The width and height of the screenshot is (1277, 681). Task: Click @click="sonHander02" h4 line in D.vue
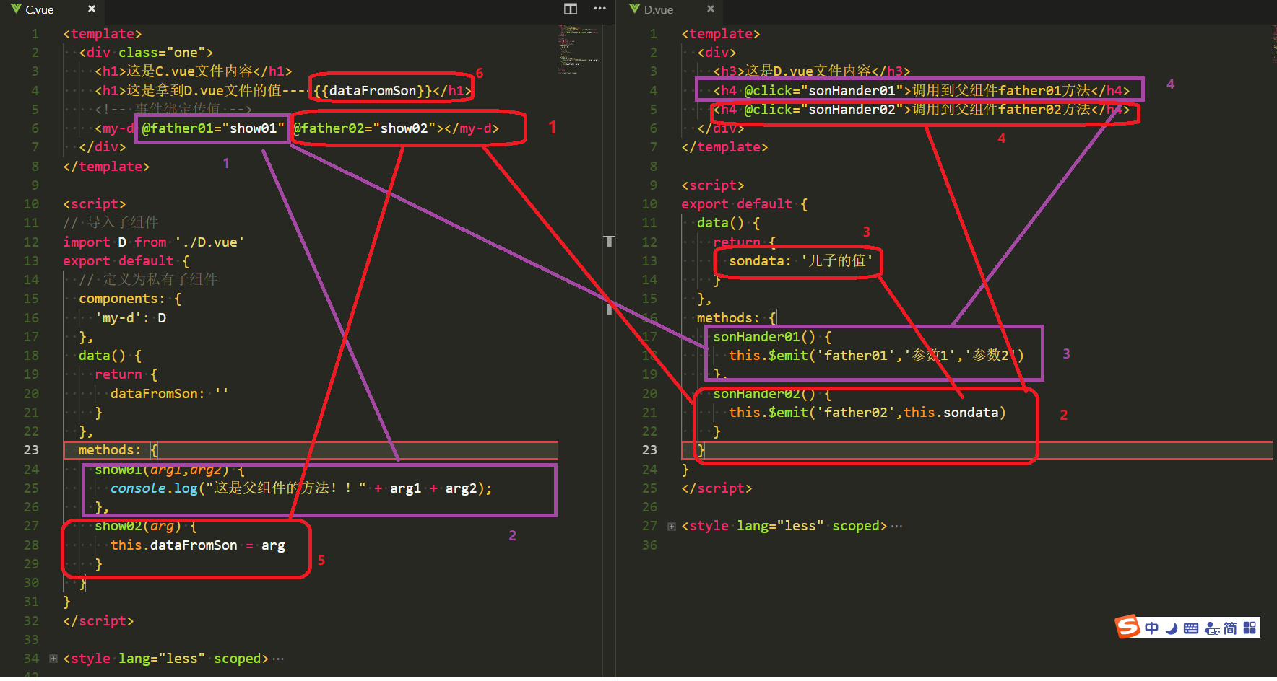click(x=922, y=110)
